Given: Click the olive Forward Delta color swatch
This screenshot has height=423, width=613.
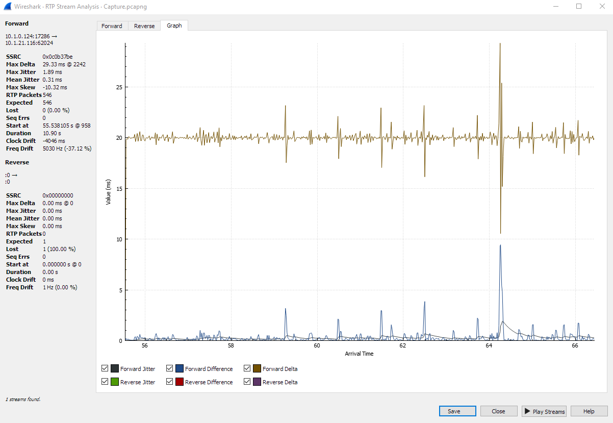Looking at the screenshot, I should pos(258,368).
